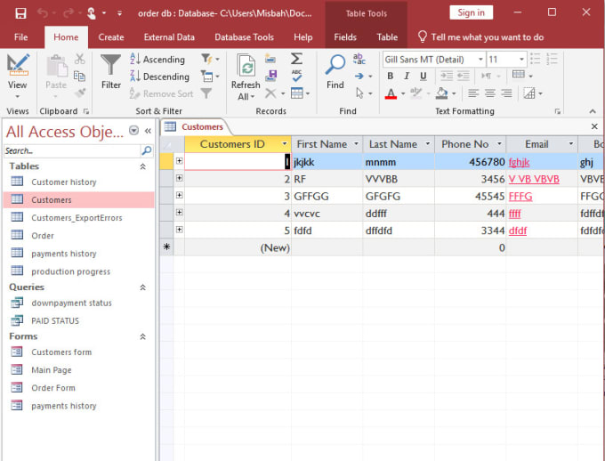
Task: Open the Table tab
Action: (387, 37)
